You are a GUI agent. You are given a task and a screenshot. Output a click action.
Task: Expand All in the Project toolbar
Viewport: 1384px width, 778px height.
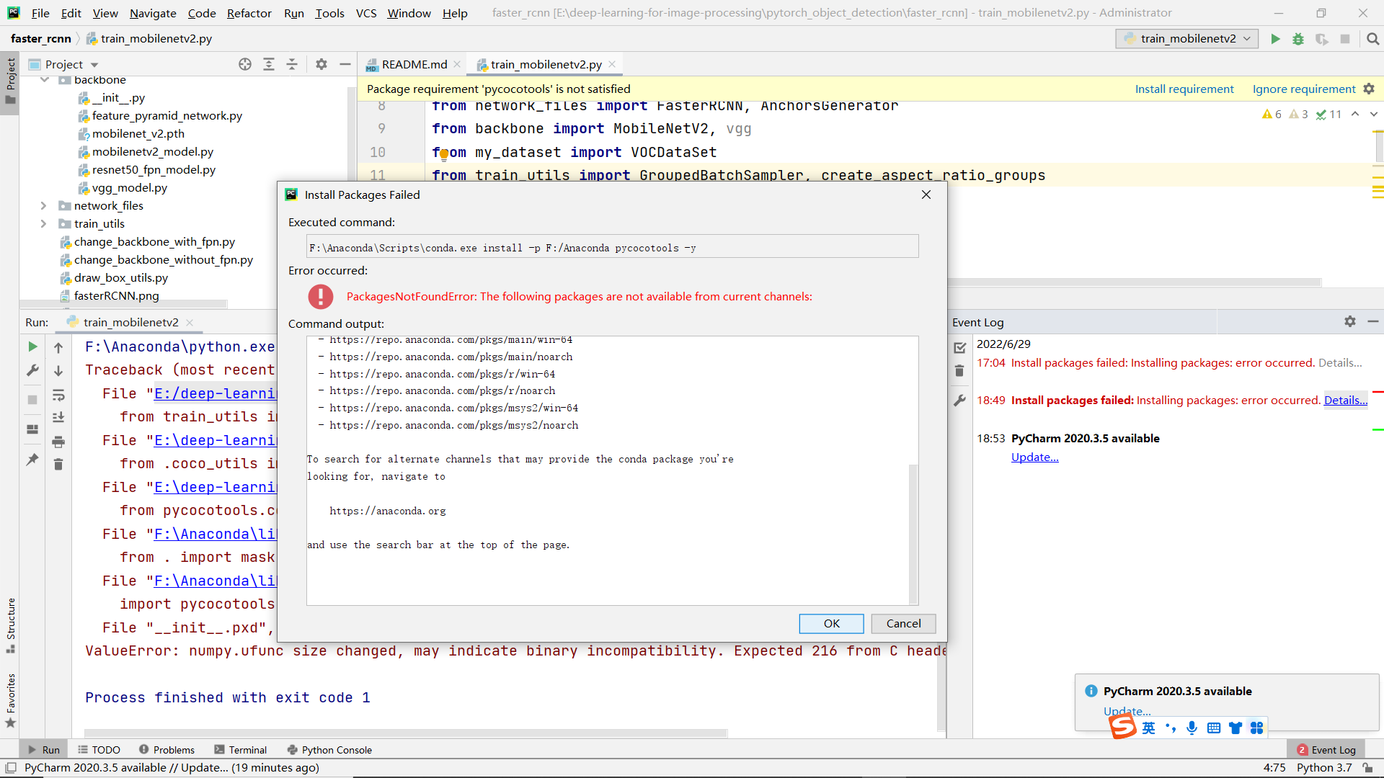(x=268, y=64)
